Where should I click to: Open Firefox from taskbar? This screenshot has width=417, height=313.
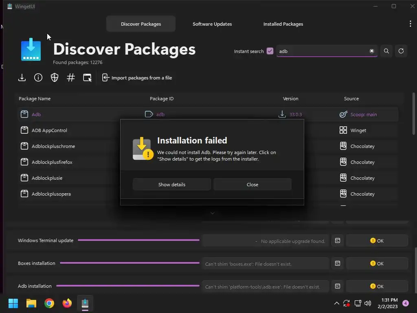(x=67, y=303)
